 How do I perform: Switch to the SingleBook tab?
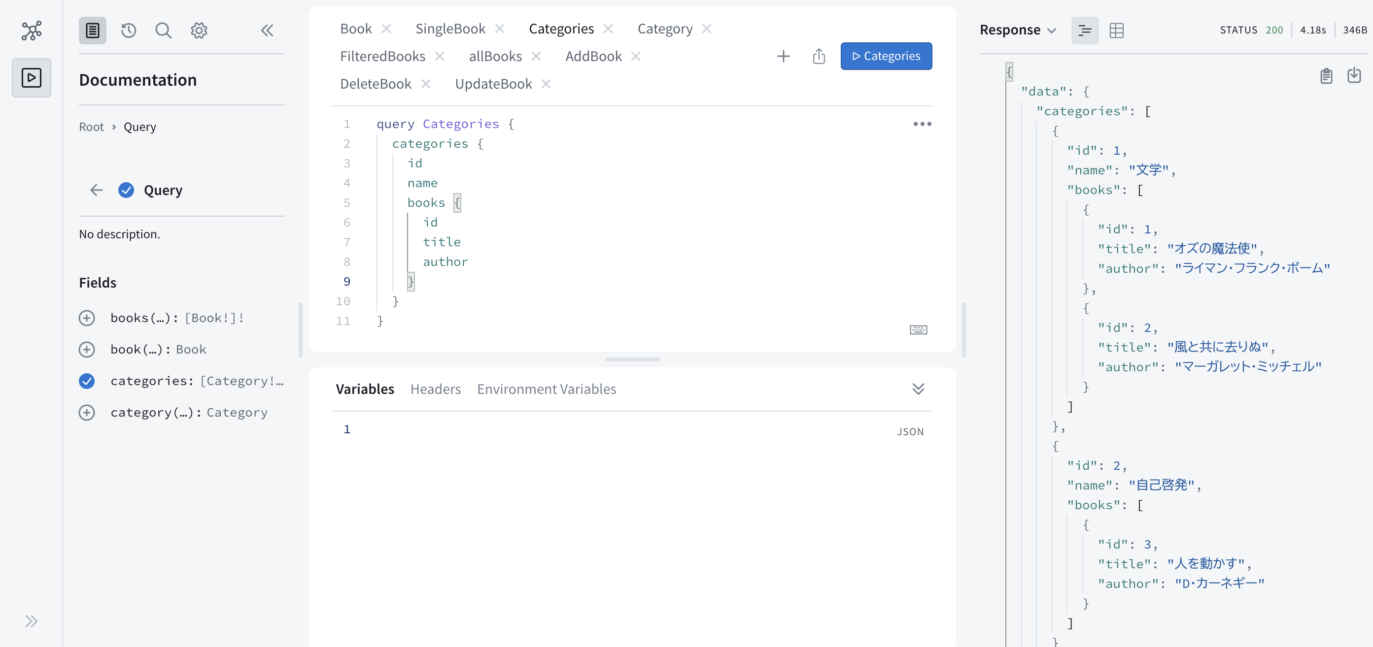coord(450,28)
